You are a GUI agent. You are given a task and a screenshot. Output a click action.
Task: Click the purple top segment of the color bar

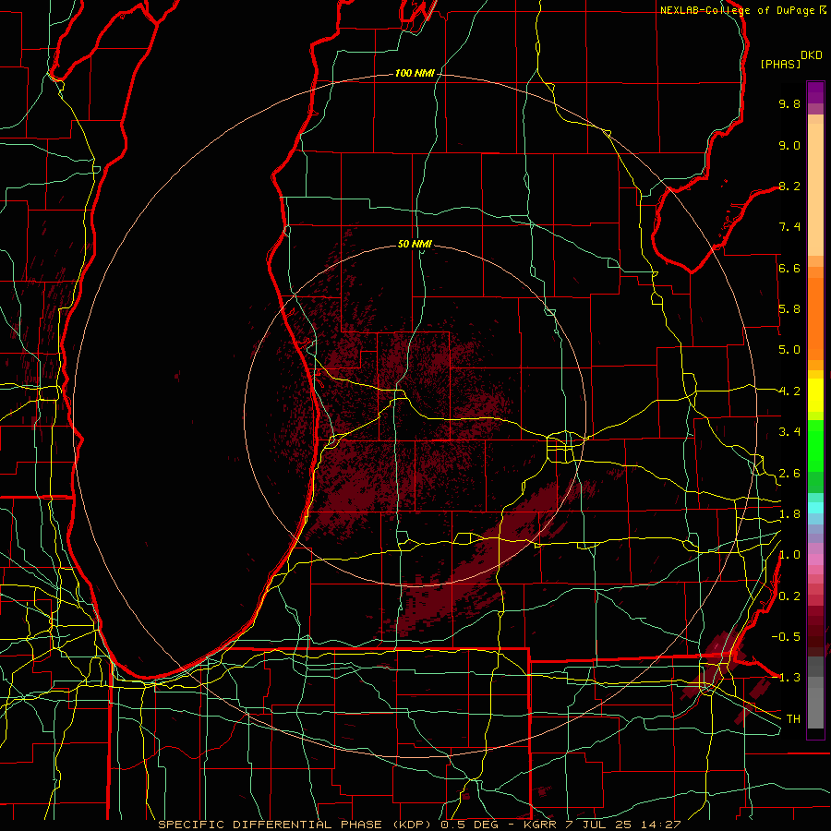coord(815,92)
